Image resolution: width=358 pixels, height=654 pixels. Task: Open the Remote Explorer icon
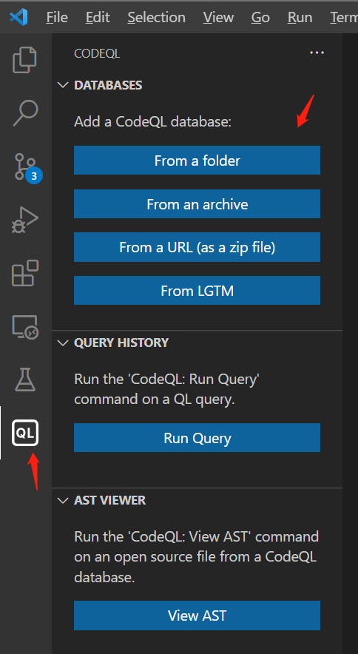tap(25, 326)
